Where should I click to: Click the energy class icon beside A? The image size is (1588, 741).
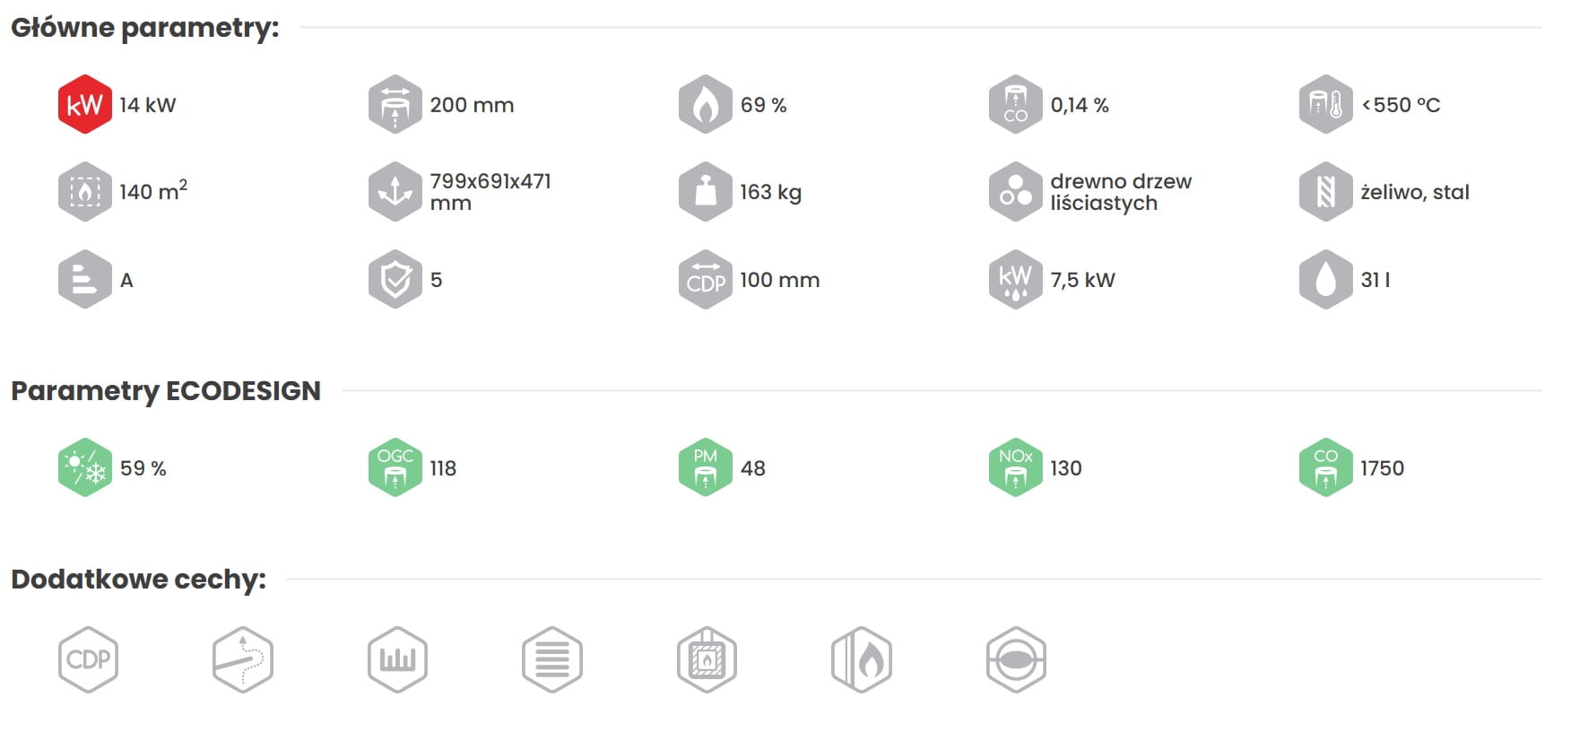coord(85,279)
